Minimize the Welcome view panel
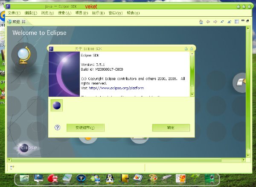 [243, 21]
